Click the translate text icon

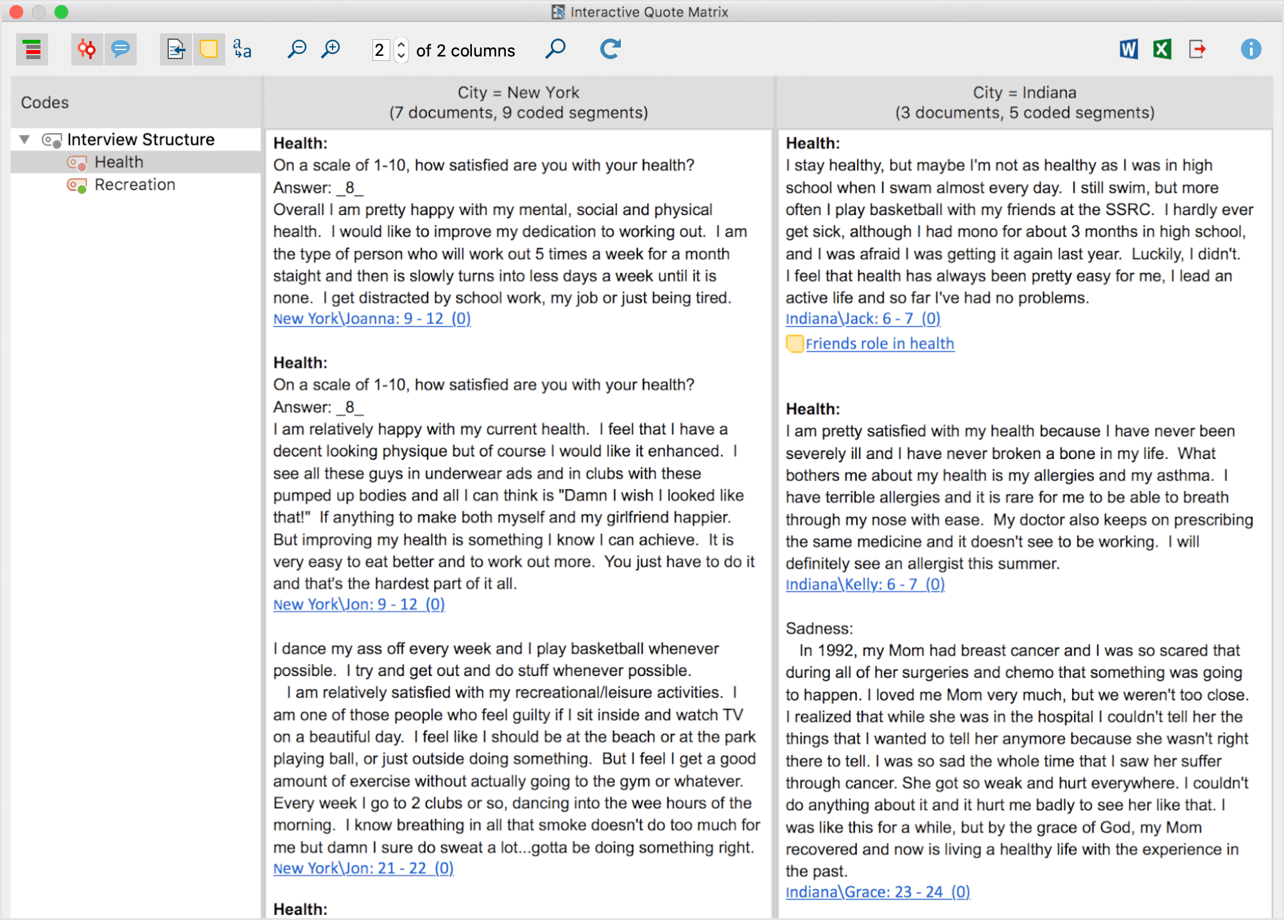tap(243, 49)
